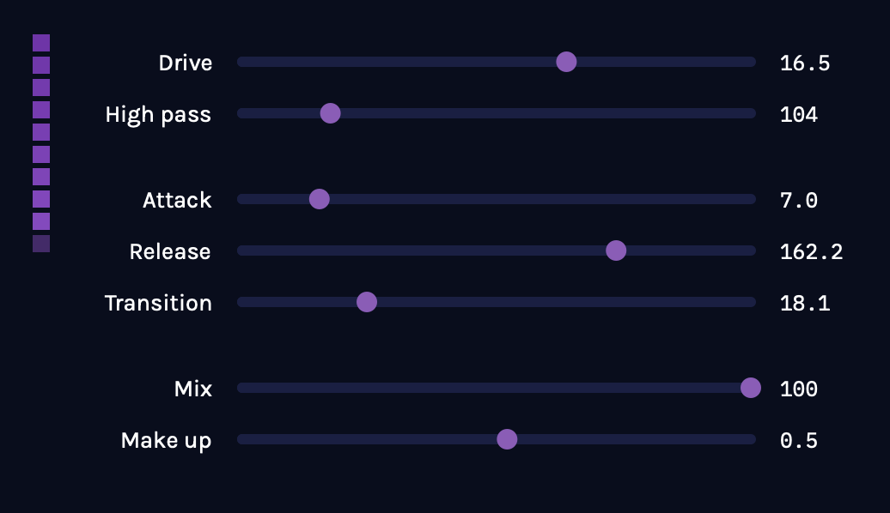Select the Transition value 18.1
This screenshot has height=513, width=890.
pyautogui.click(x=804, y=303)
